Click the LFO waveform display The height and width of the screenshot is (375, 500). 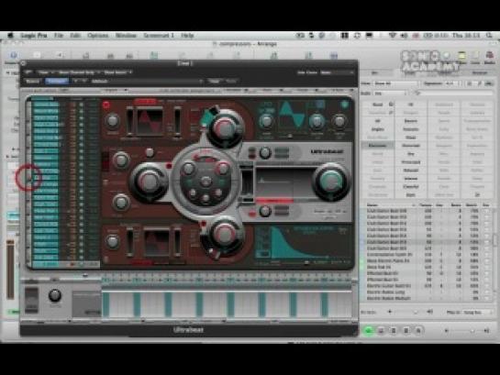pyautogui.click(x=293, y=116)
